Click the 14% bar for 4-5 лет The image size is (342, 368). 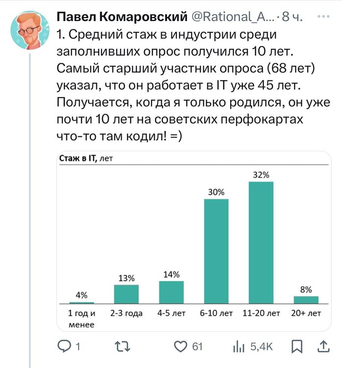pyautogui.click(x=171, y=292)
